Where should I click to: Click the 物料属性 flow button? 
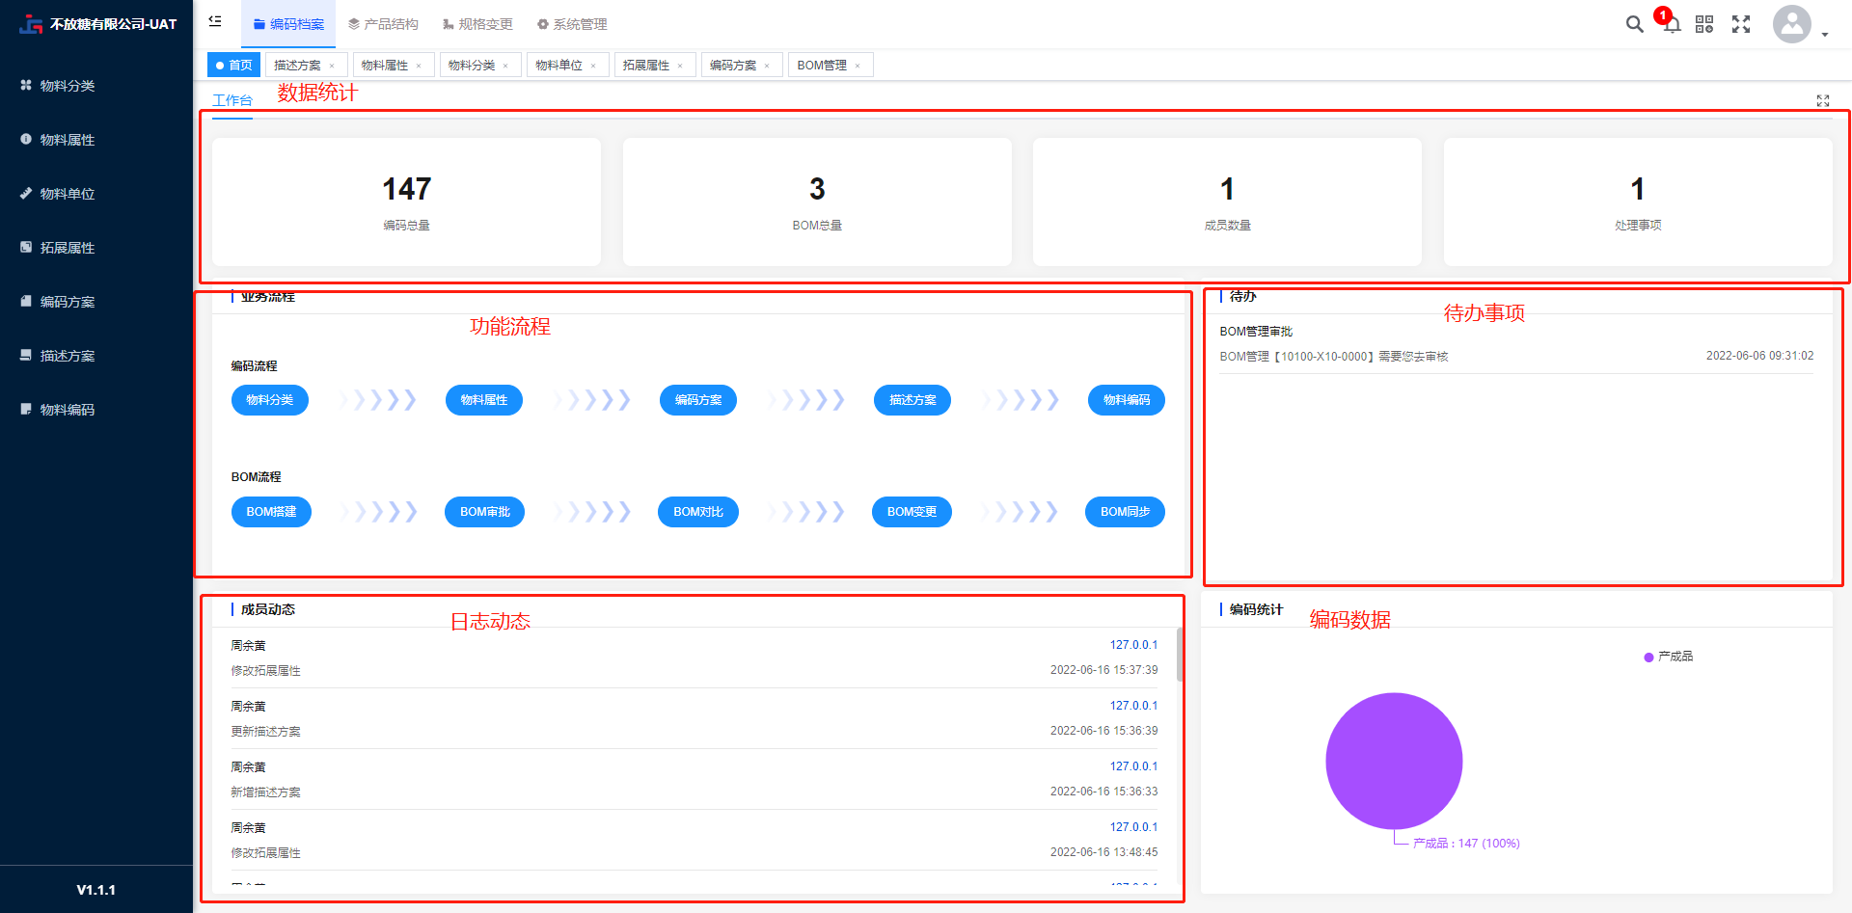click(484, 400)
